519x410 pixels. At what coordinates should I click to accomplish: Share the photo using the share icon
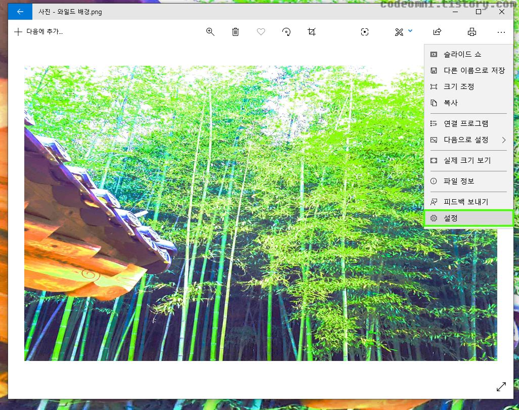[x=437, y=32]
